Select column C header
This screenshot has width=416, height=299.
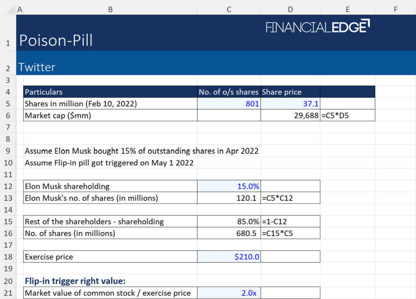click(x=229, y=9)
